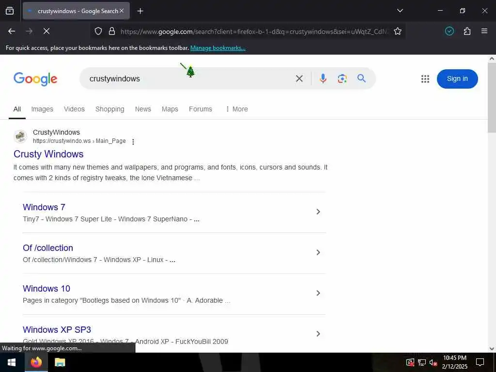
Task: Open the Windows Start menu
Action: pyautogui.click(x=12, y=362)
